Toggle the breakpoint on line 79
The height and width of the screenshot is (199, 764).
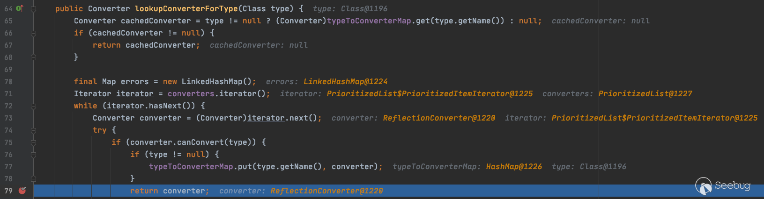coord(22,191)
